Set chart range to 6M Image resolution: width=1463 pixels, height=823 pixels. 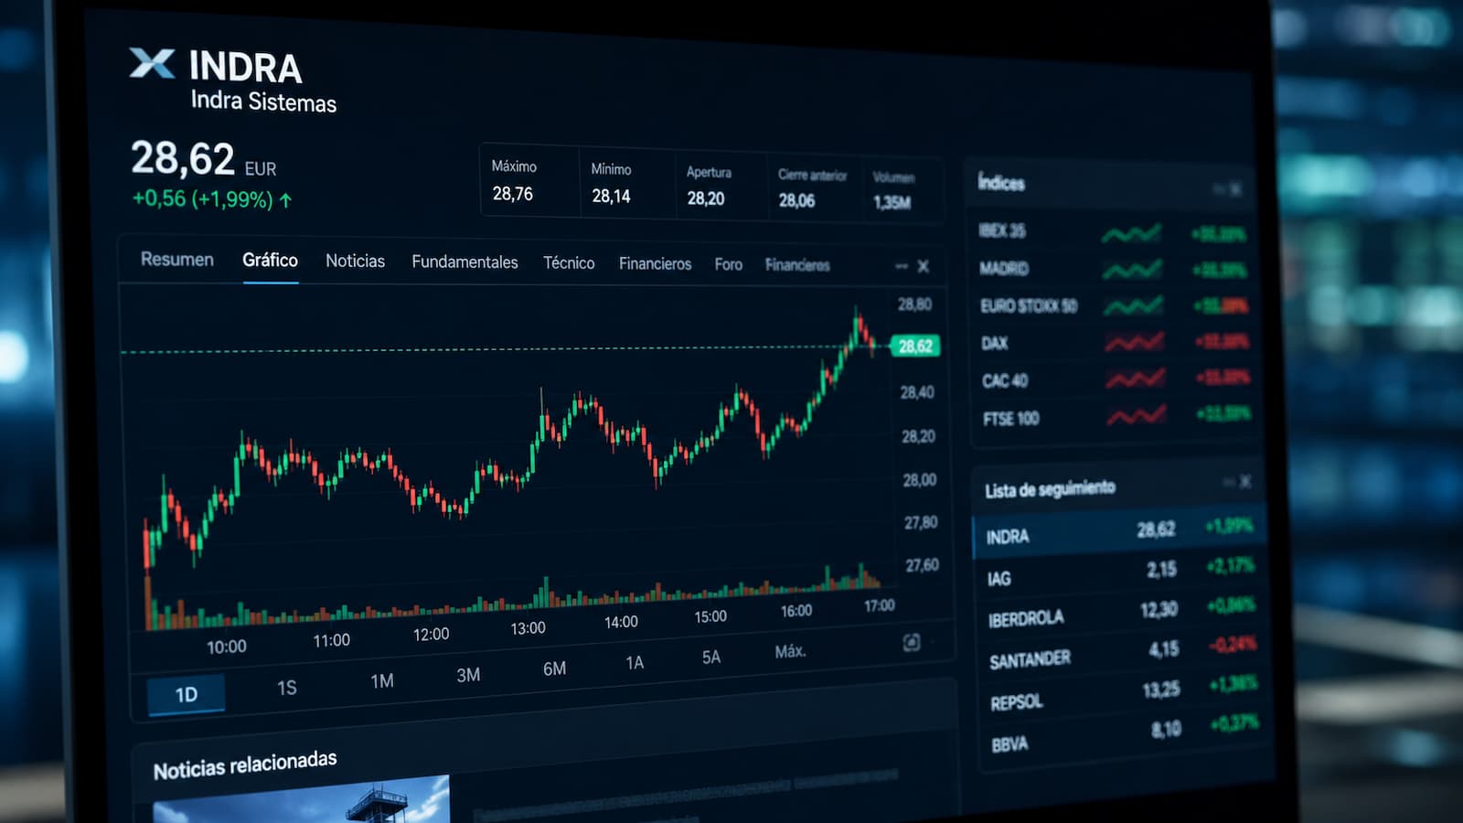[x=554, y=668]
